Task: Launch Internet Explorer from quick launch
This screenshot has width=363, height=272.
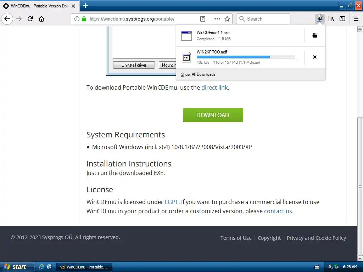Action: click(x=41, y=267)
